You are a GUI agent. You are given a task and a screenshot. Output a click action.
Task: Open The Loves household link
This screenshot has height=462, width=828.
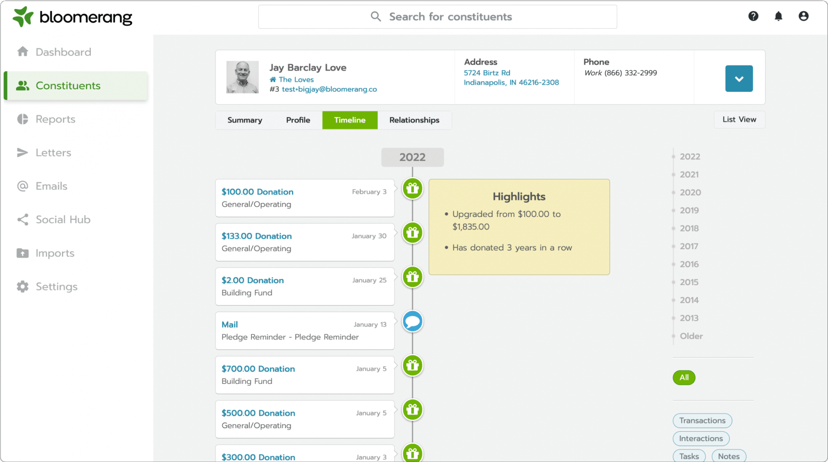(x=296, y=80)
